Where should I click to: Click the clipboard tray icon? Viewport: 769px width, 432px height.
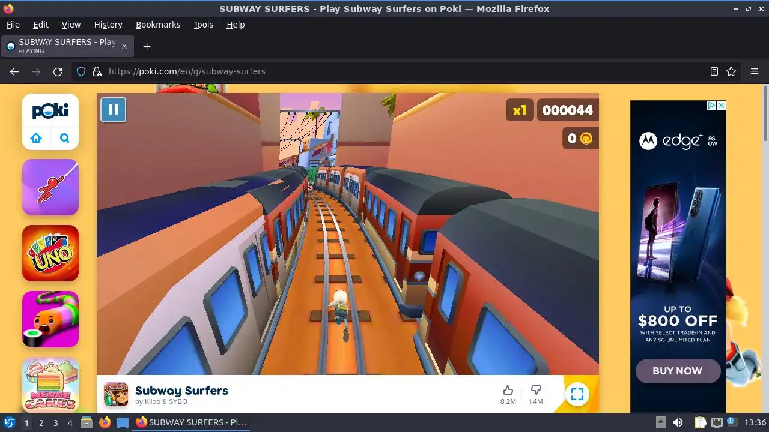click(x=700, y=422)
